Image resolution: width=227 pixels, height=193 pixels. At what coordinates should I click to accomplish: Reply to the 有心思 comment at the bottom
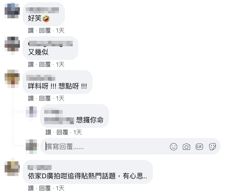point(45,188)
